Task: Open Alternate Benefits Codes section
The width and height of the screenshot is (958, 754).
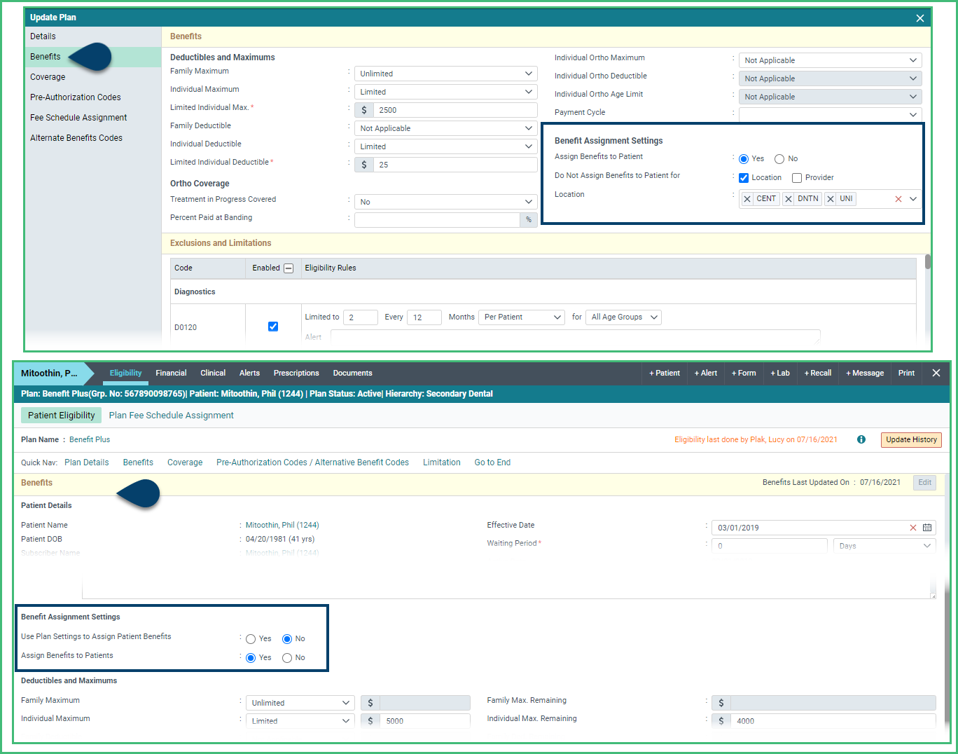Action: click(x=93, y=138)
